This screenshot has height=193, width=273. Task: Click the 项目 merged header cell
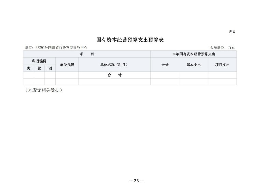(x=87, y=54)
